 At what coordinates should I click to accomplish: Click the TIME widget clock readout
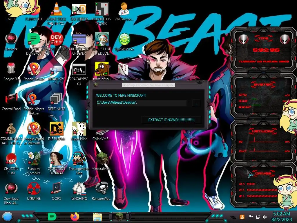[266, 50]
